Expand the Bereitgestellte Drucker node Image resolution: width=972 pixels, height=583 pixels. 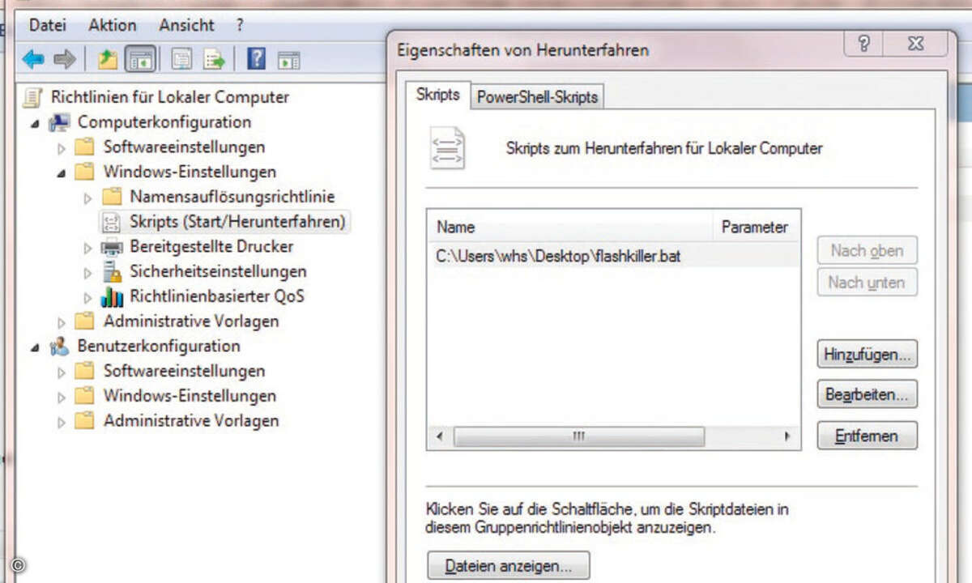[87, 248]
